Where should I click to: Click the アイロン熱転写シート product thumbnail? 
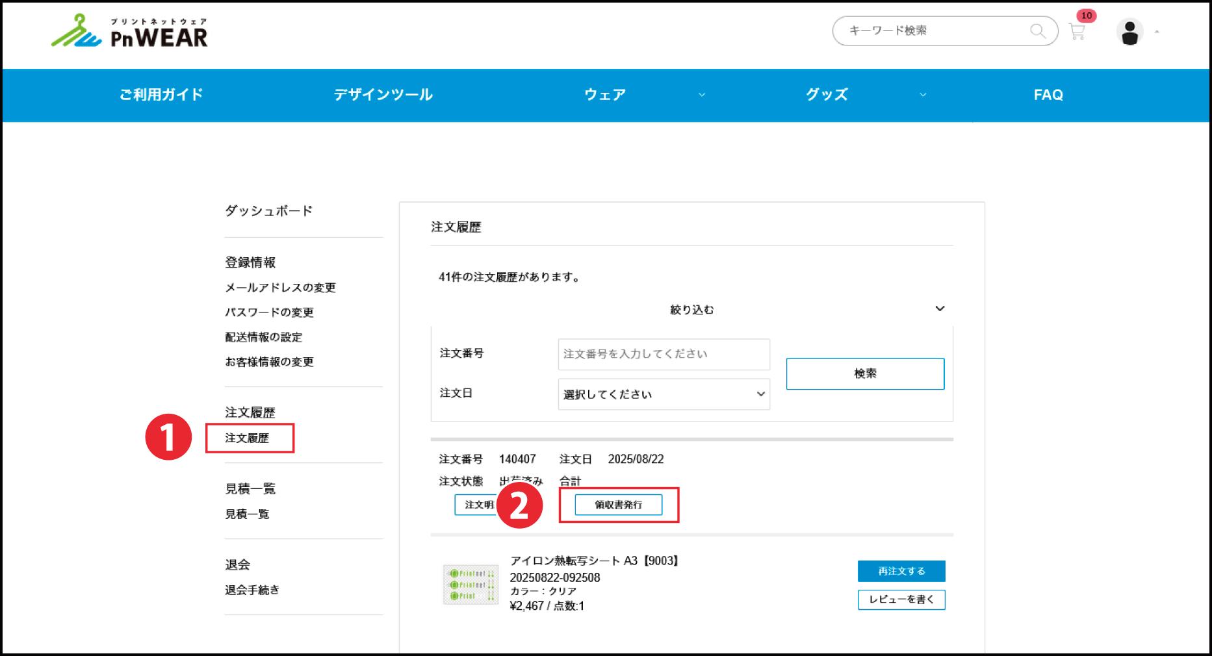tap(471, 583)
